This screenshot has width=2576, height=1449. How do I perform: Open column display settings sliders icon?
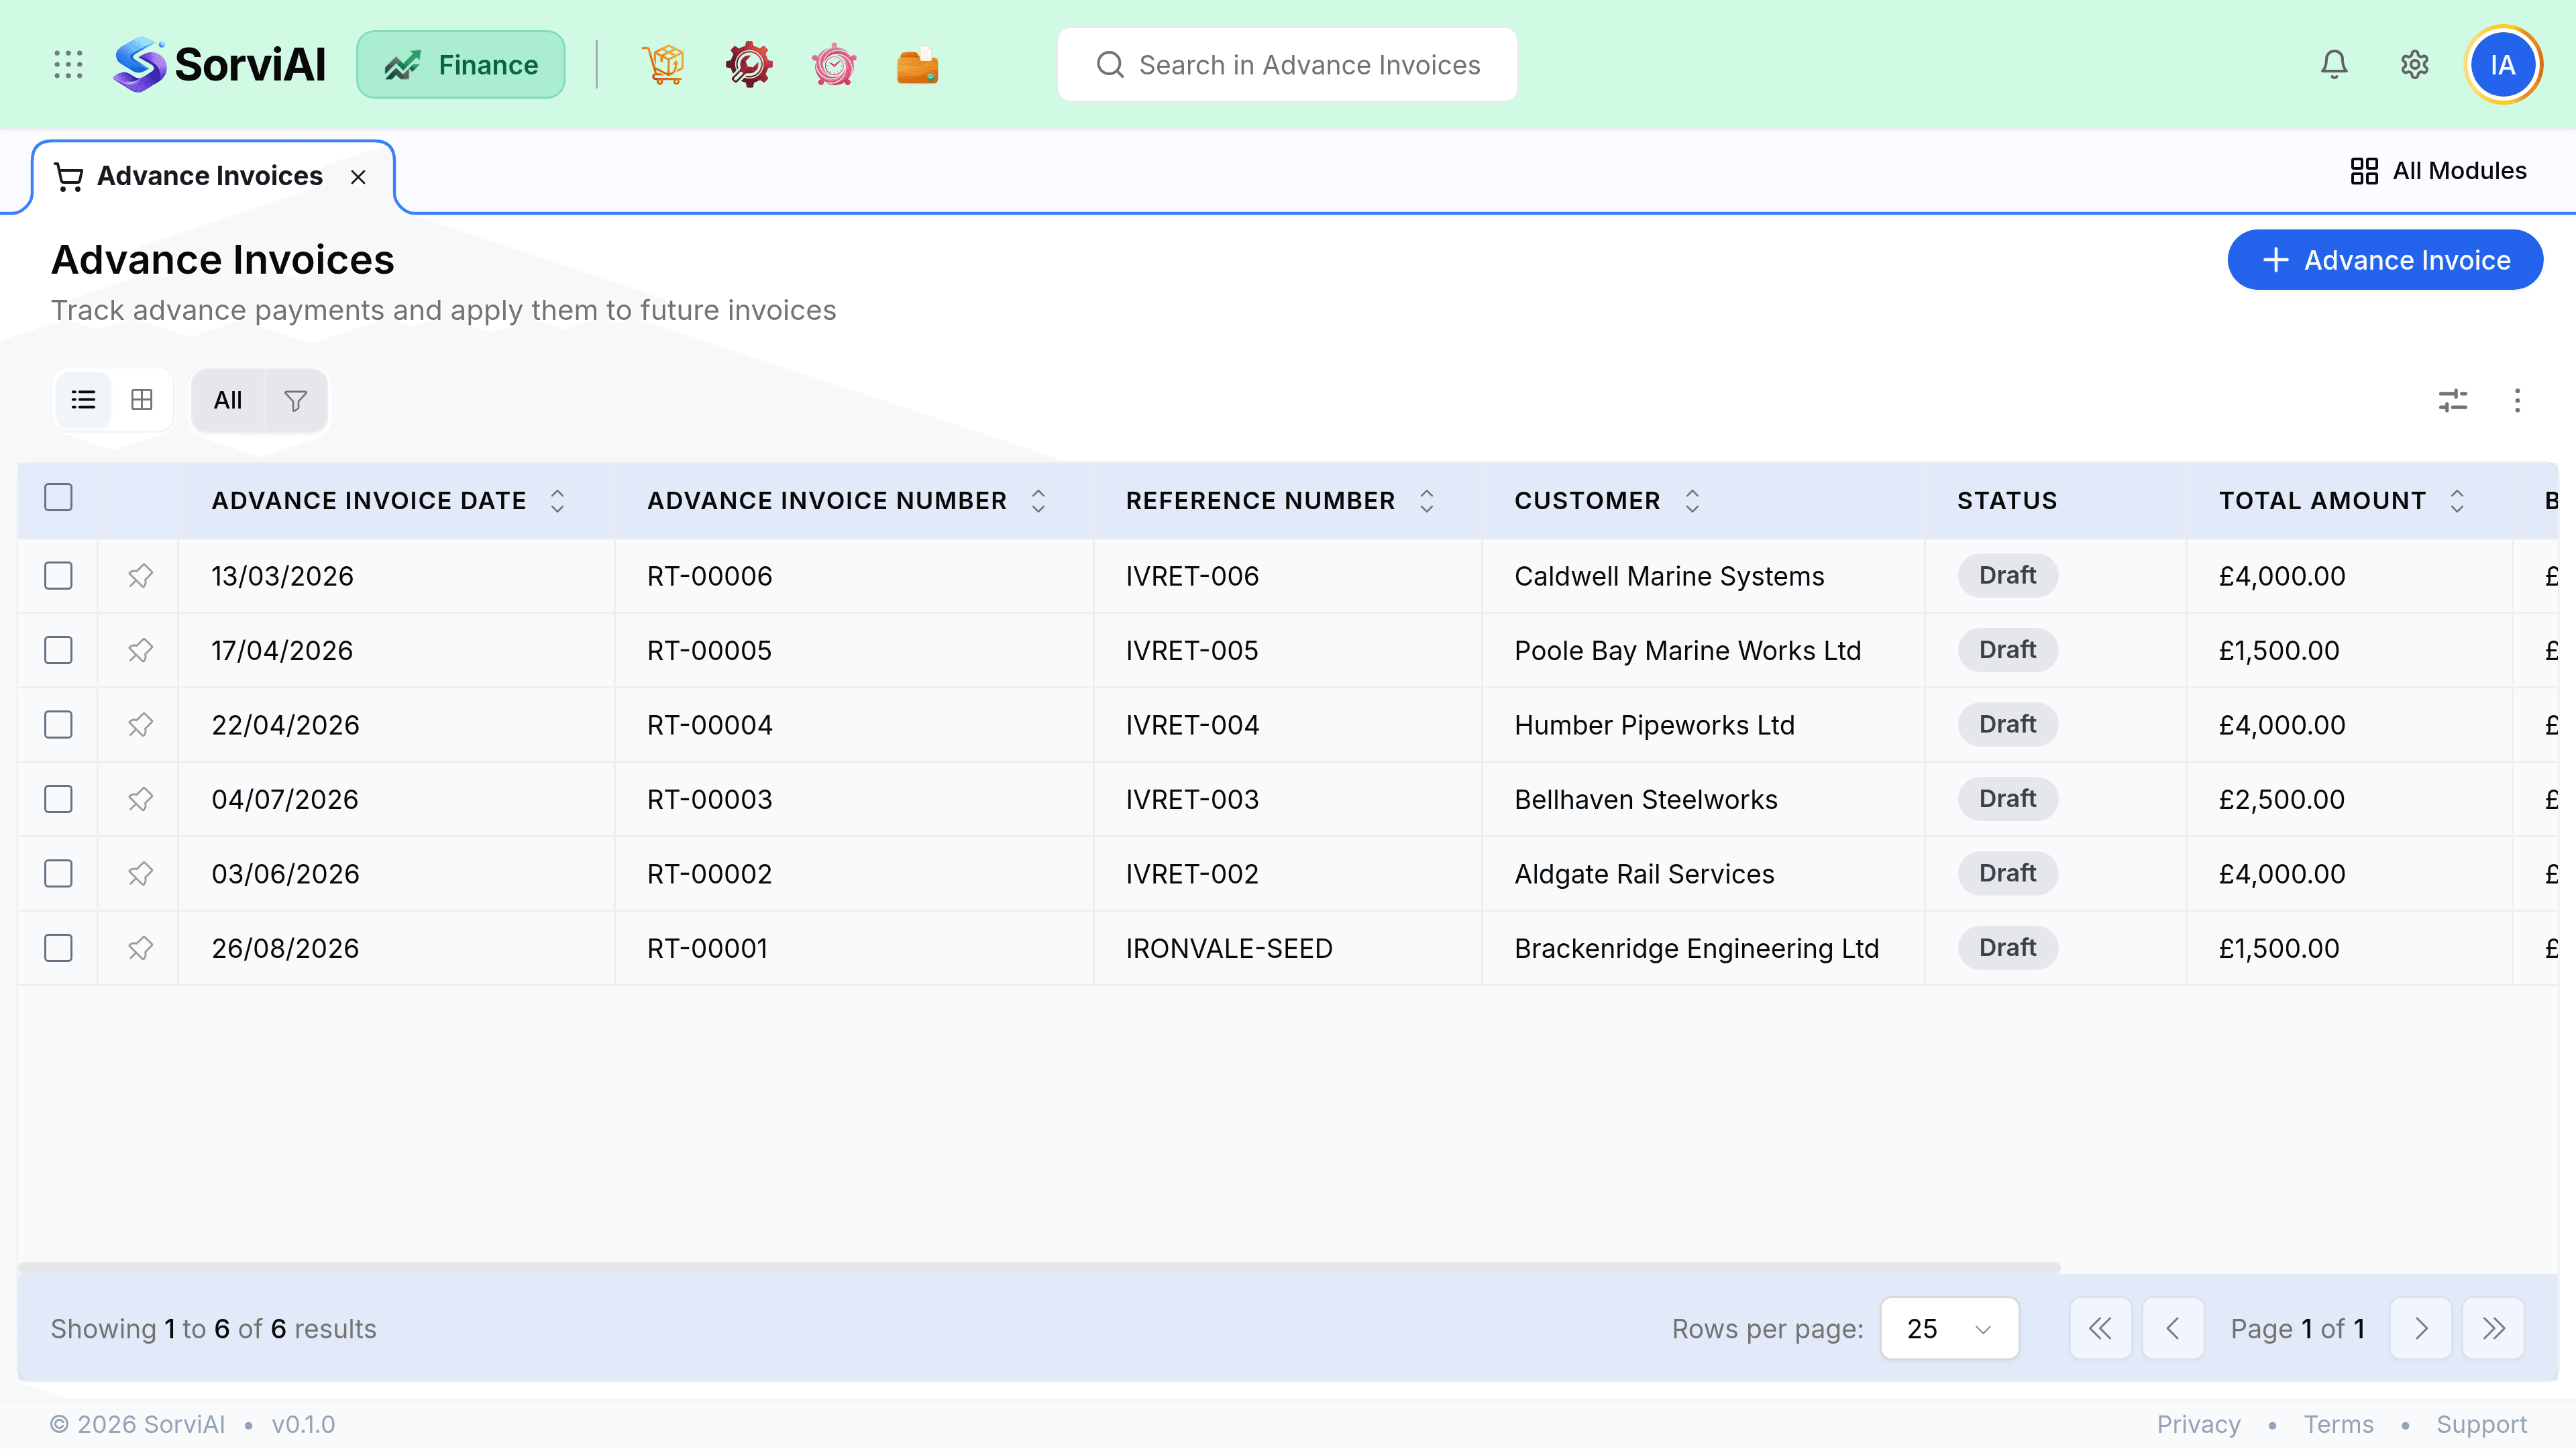tap(2453, 401)
